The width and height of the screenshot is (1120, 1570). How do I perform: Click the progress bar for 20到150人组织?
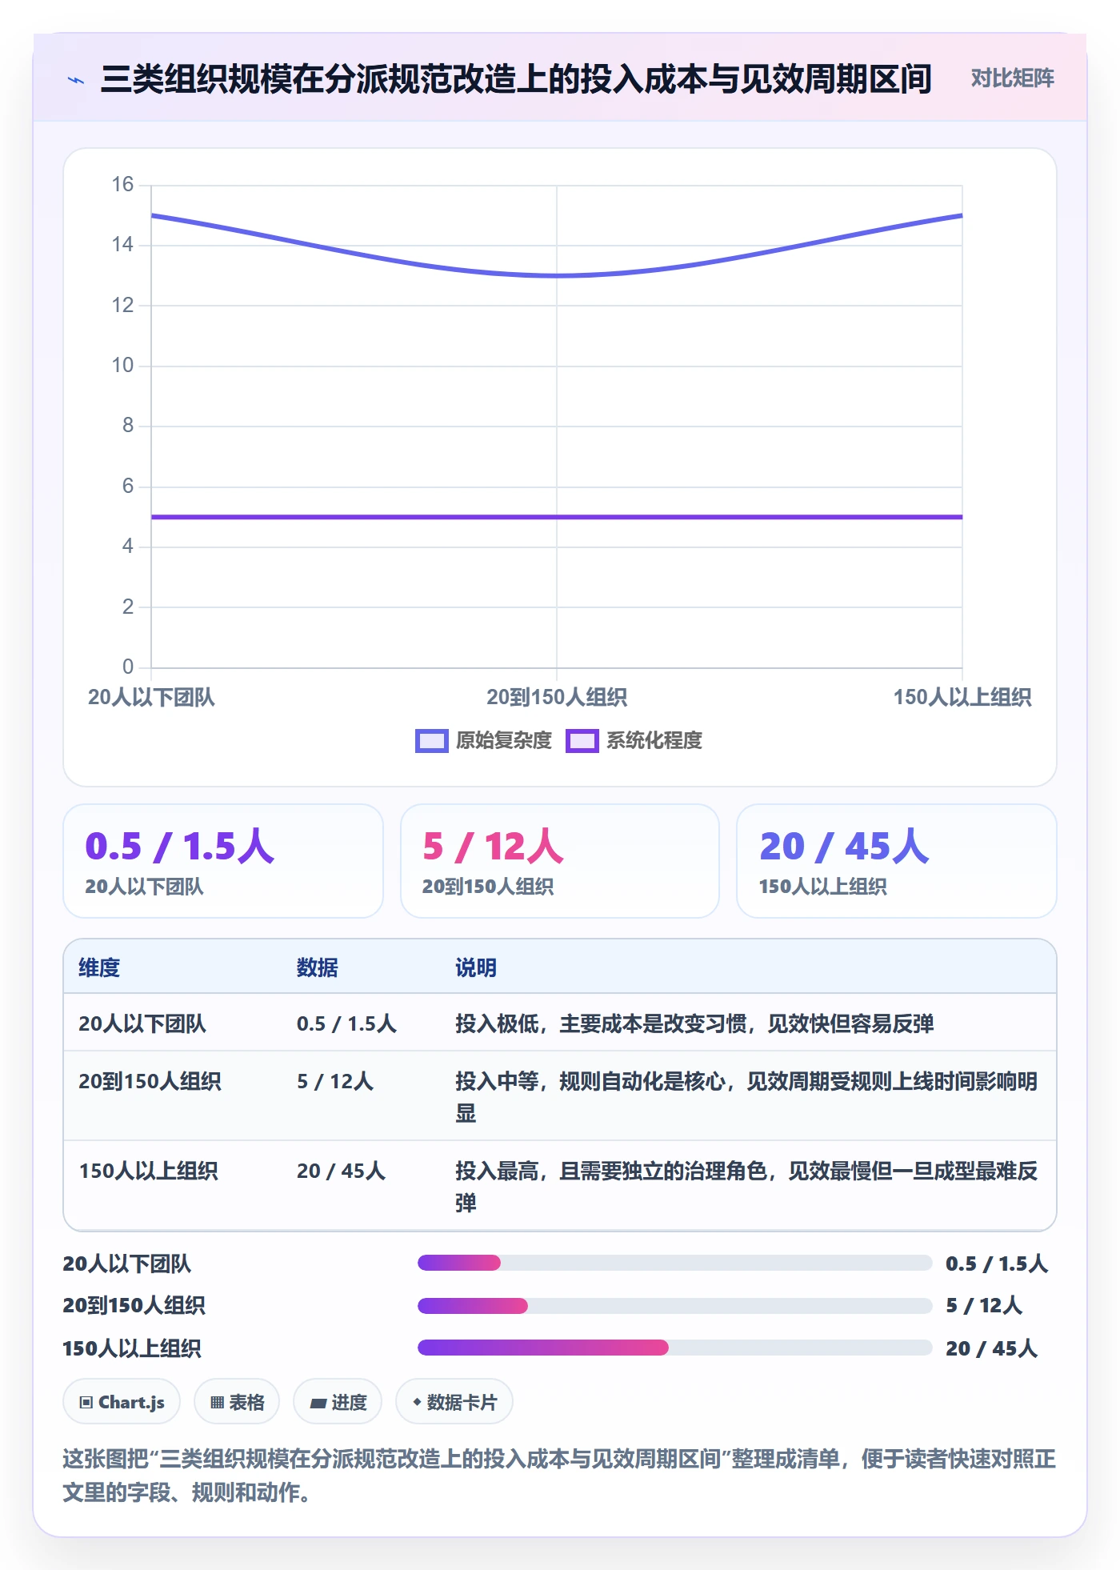click(x=674, y=1306)
